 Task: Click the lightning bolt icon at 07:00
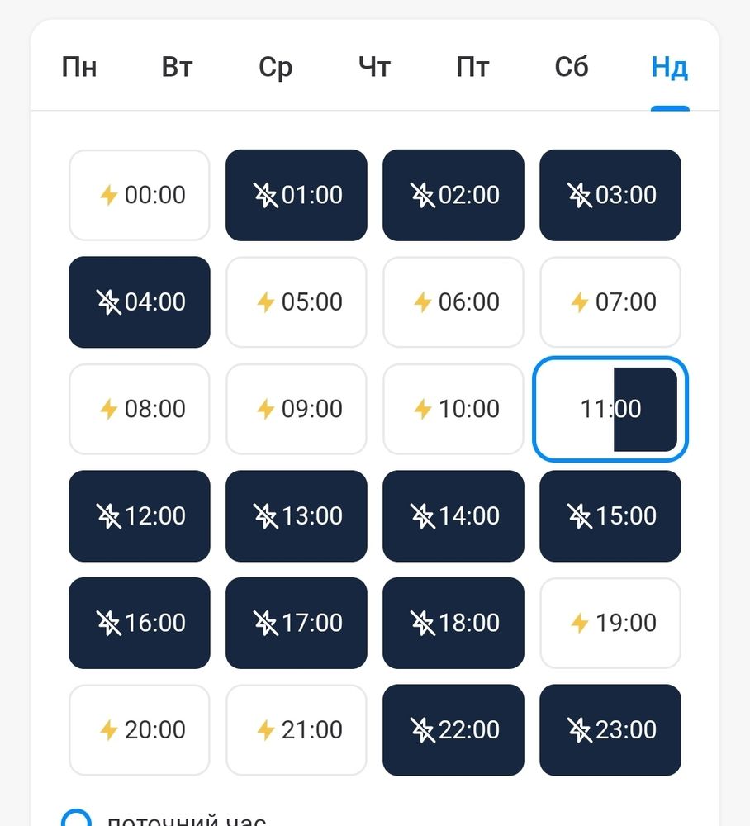580,302
